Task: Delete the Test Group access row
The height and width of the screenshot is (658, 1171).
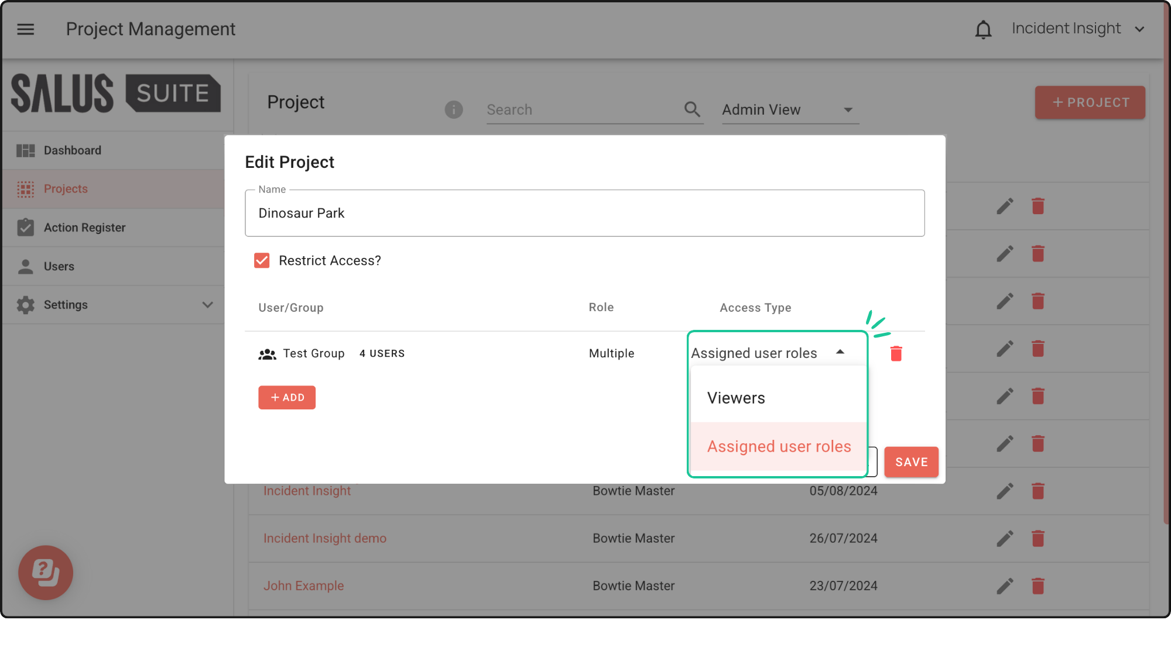Action: (x=896, y=353)
